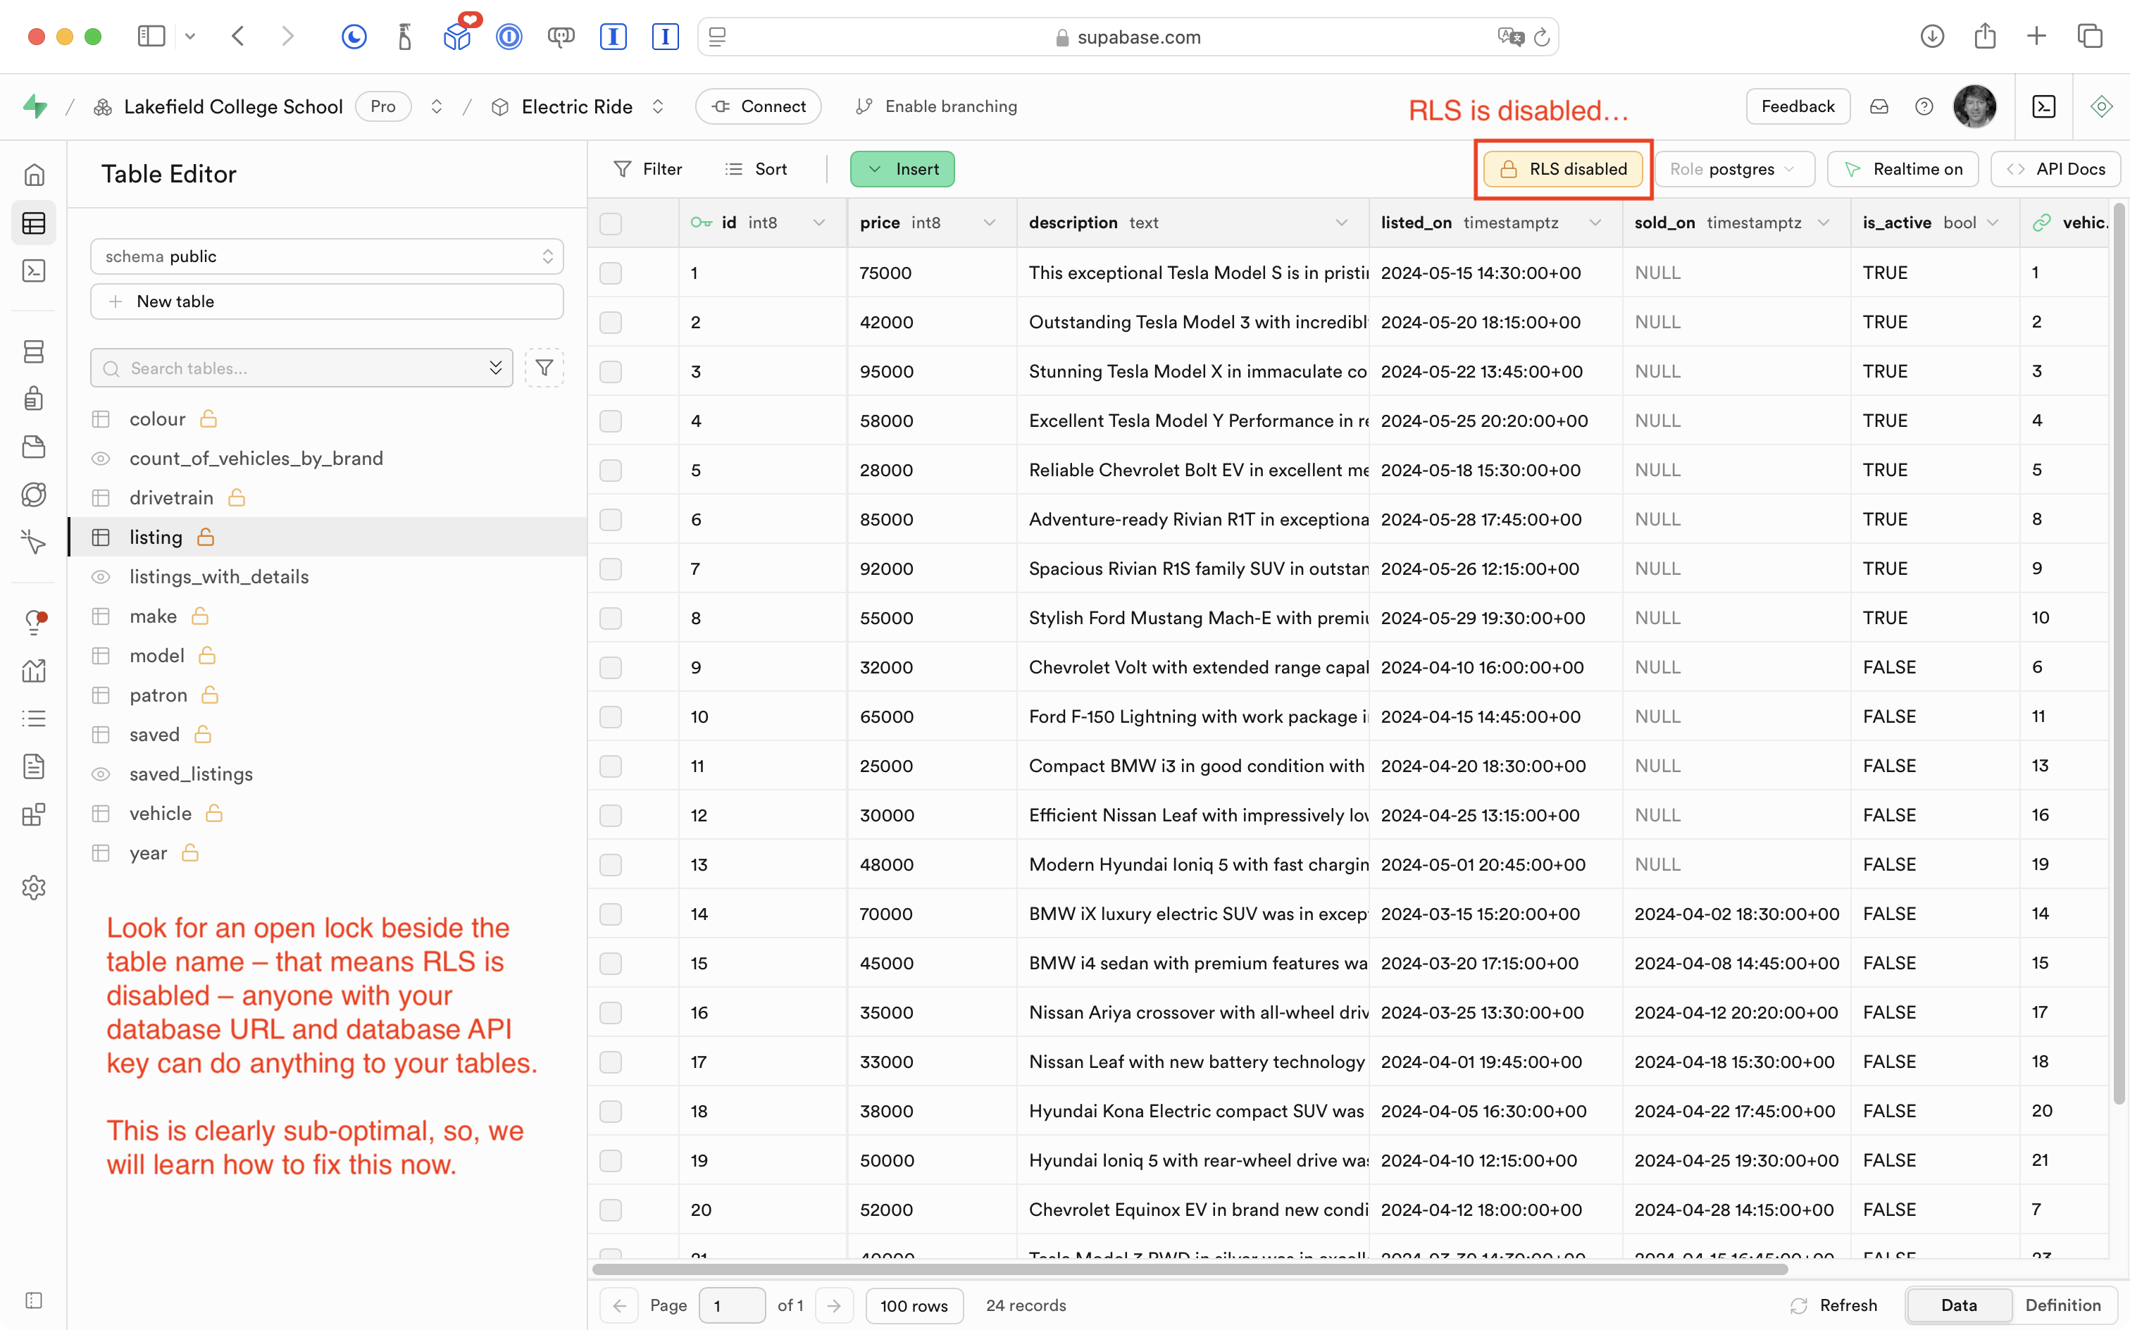
Task: Click the New table button
Action: click(x=326, y=302)
